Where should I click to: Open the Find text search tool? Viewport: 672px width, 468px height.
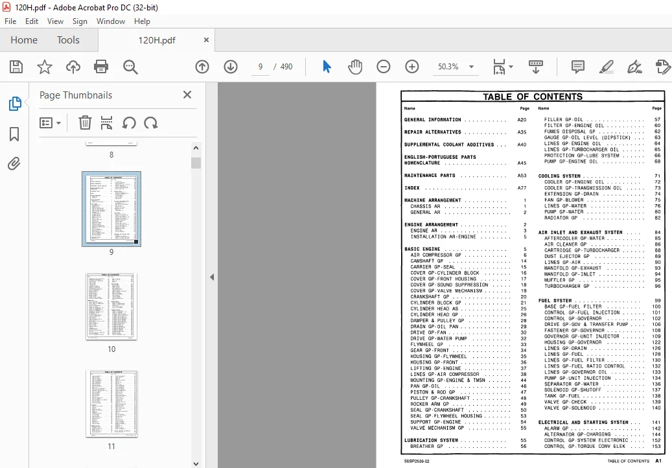coord(130,67)
